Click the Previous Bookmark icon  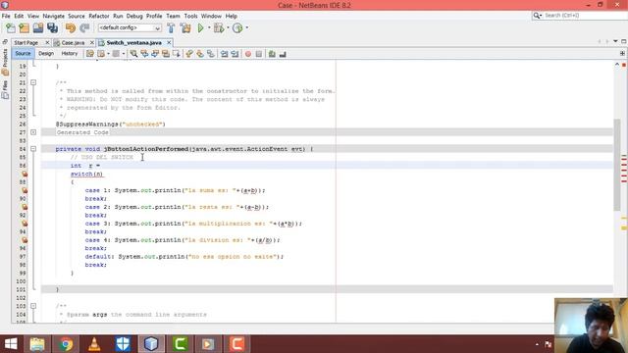[x=189, y=54]
